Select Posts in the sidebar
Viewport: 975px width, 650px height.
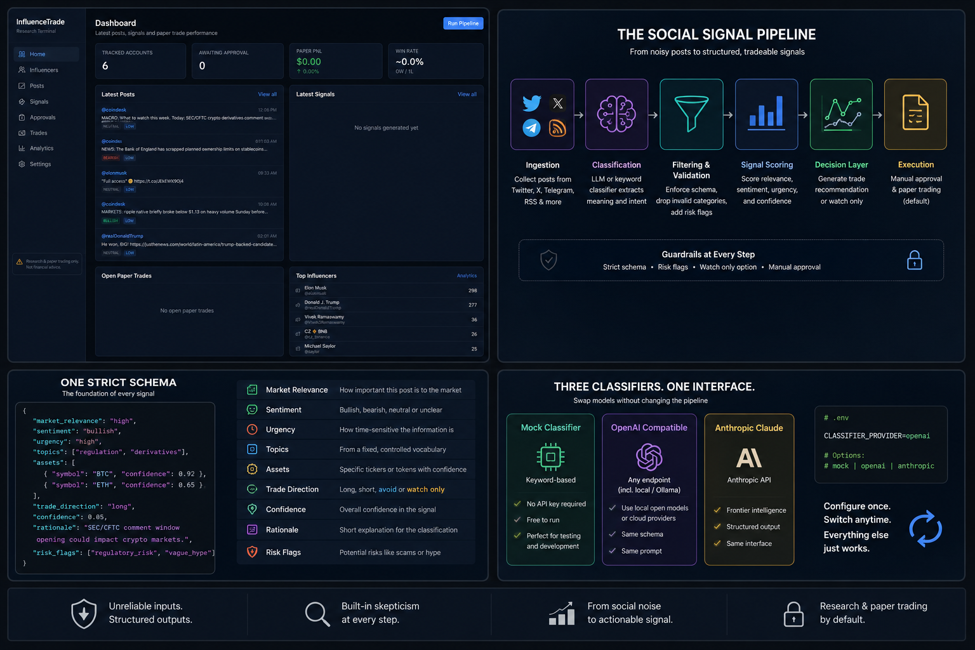coord(46,86)
